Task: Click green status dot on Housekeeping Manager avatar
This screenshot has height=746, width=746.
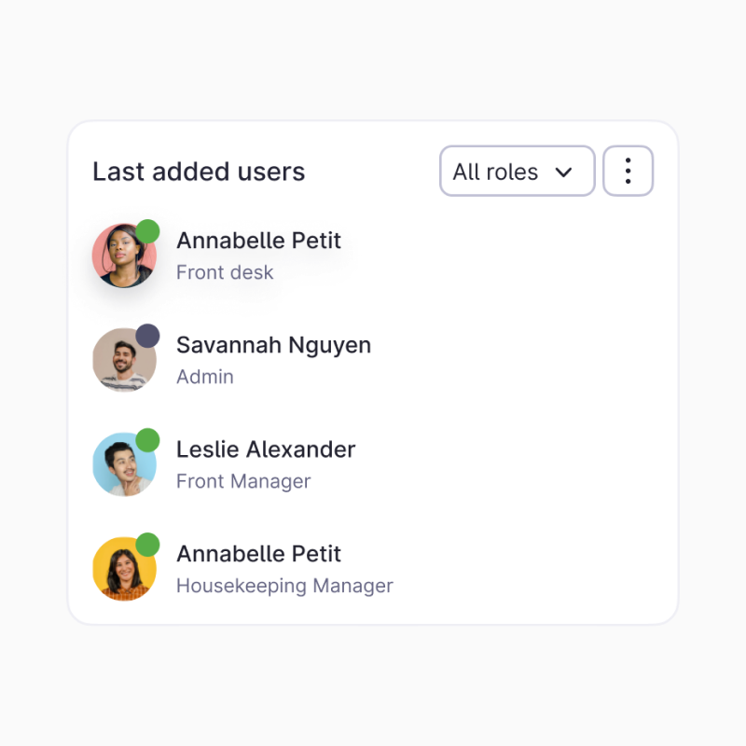Action: pyautogui.click(x=147, y=545)
